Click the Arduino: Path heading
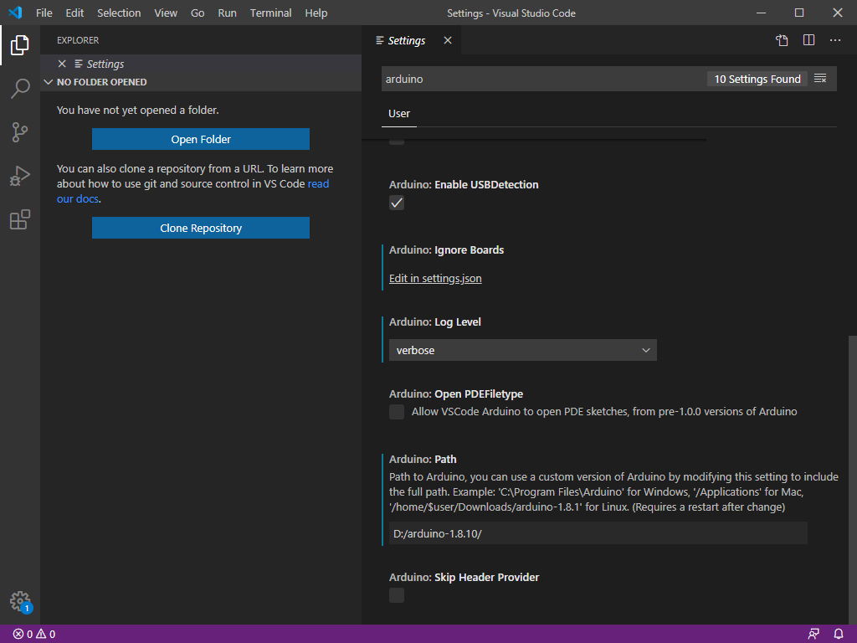Screen dimensions: 857x643 [423, 460]
